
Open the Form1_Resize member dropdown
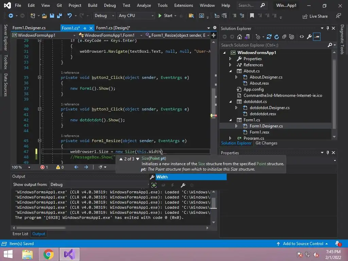tap(177, 35)
